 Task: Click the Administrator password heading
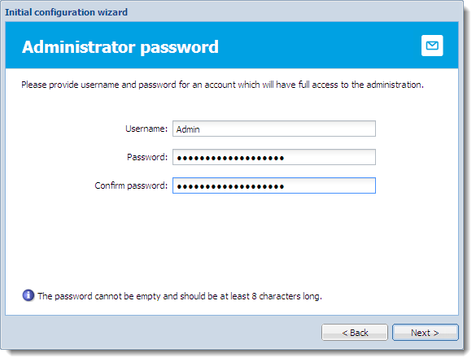(120, 47)
